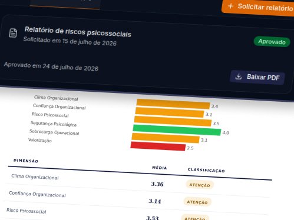Select the text Solicitado em 15 de julho de 2026
Viewport: 294px width, 220px height.
click(x=70, y=41)
